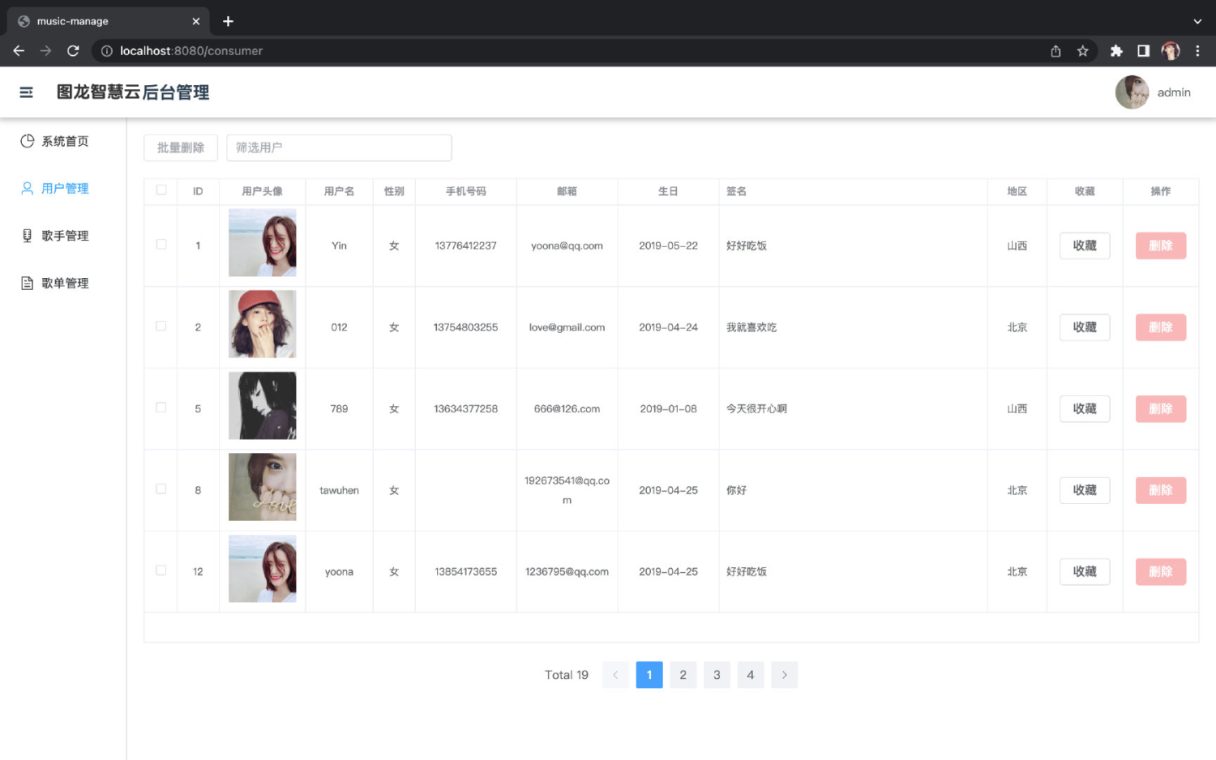
Task: Click avatar thumbnail of user Yin
Action: (263, 243)
